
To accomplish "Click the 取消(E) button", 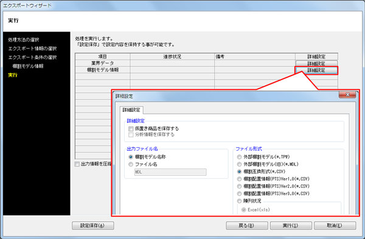I will coord(335,226).
